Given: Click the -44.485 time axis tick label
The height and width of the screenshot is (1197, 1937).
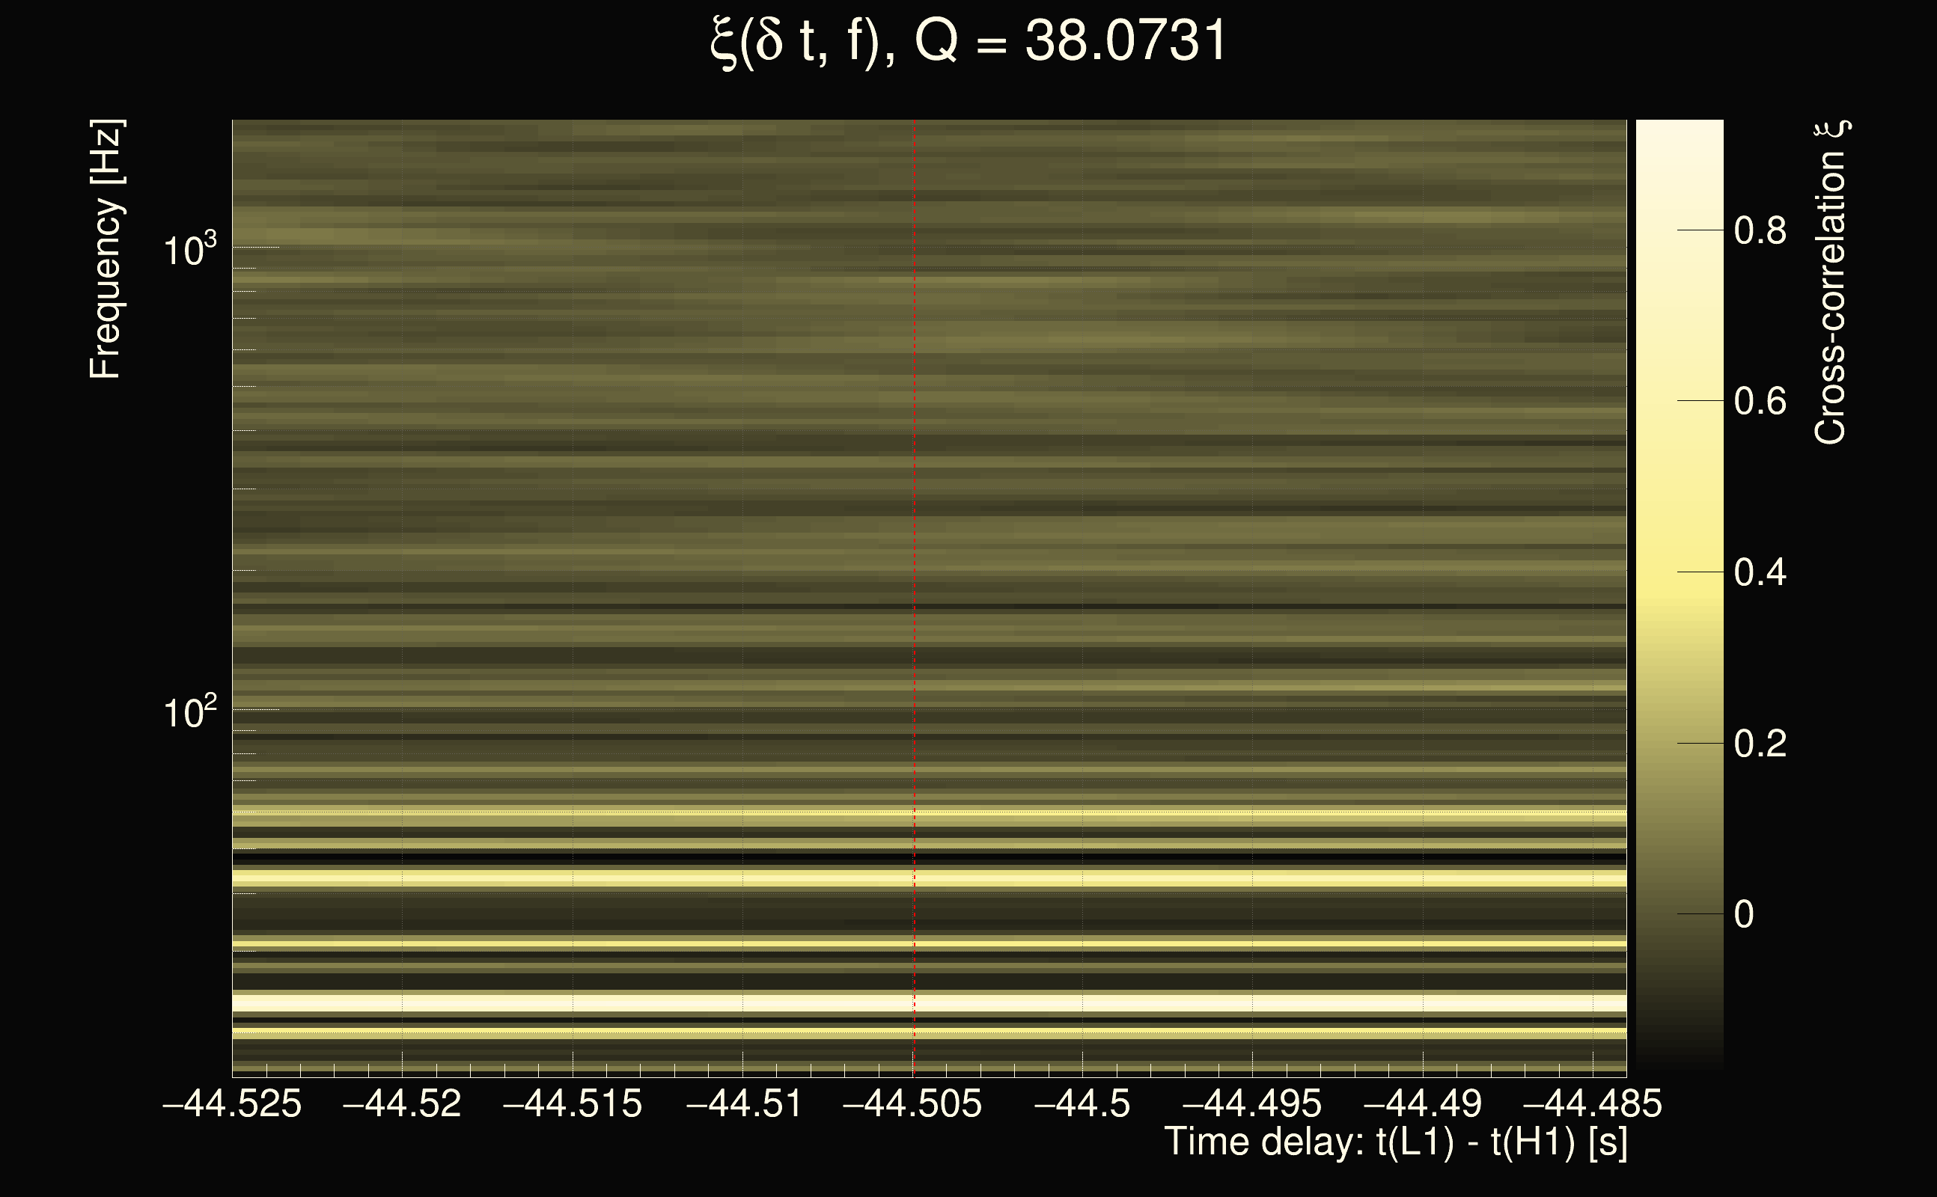Looking at the screenshot, I should (x=1592, y=1103).
